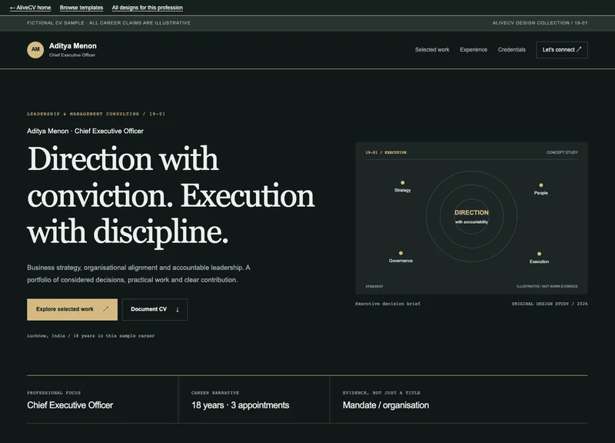Screen dimensions: 615x443
Task: Click 'CAREER NARRATIVE' label
Action: coord(215,393)
